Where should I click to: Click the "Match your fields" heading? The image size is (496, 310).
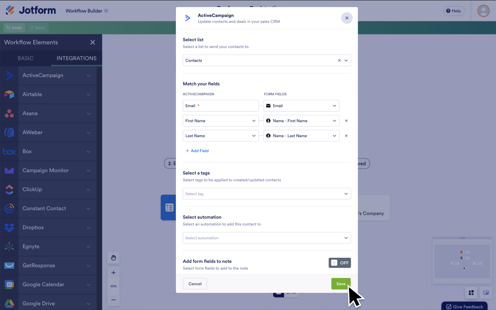coord(201,84)
